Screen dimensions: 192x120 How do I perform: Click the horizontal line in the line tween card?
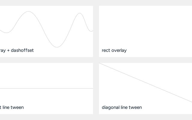(45, 88)
